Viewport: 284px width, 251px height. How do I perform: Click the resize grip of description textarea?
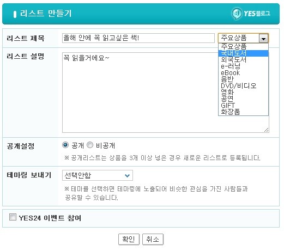[x=267, y=130]
